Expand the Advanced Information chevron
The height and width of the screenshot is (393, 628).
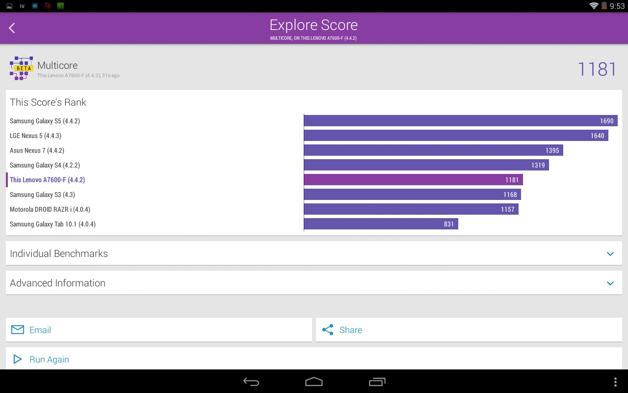point(610,283)
